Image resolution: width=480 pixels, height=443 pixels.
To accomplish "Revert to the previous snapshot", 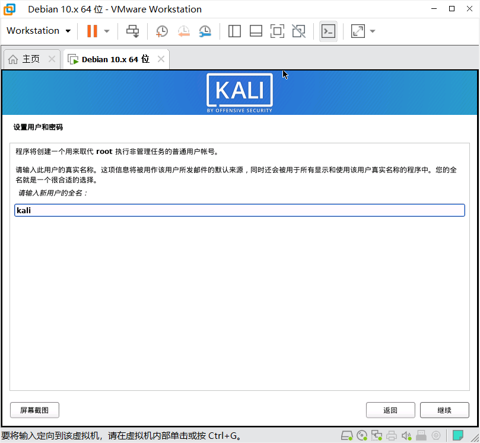I will click(x=184, y=31).
